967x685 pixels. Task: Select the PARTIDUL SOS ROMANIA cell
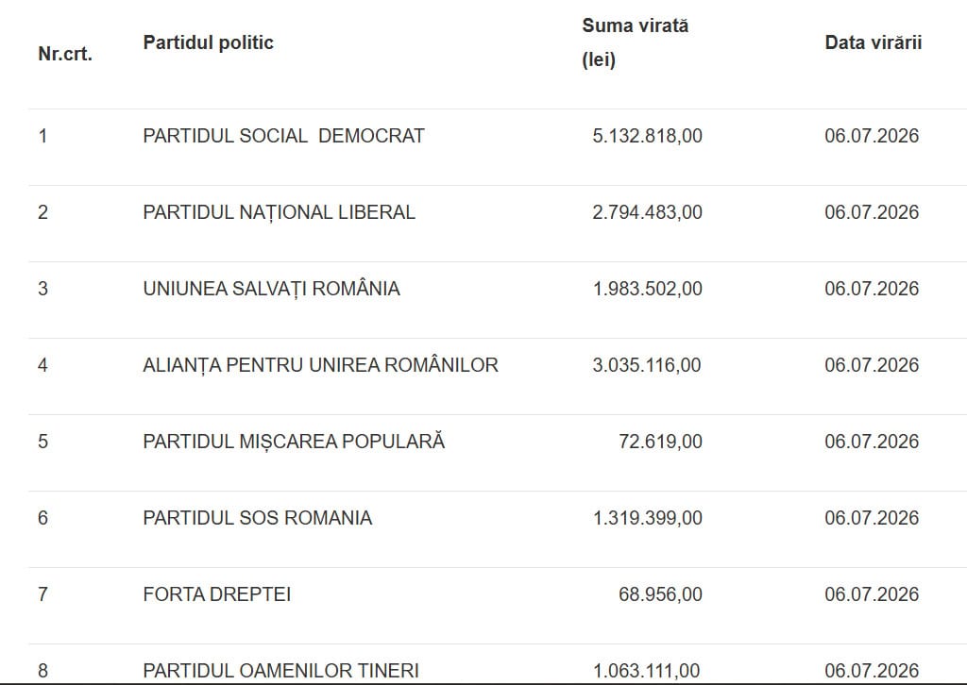[258, 517]
